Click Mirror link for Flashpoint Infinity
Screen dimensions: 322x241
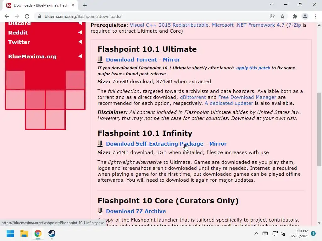click(x=218, y=144)
